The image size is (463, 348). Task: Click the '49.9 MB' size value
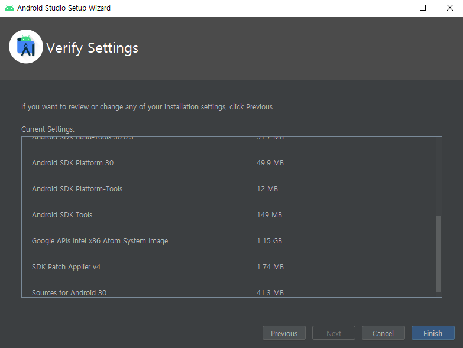270,163
